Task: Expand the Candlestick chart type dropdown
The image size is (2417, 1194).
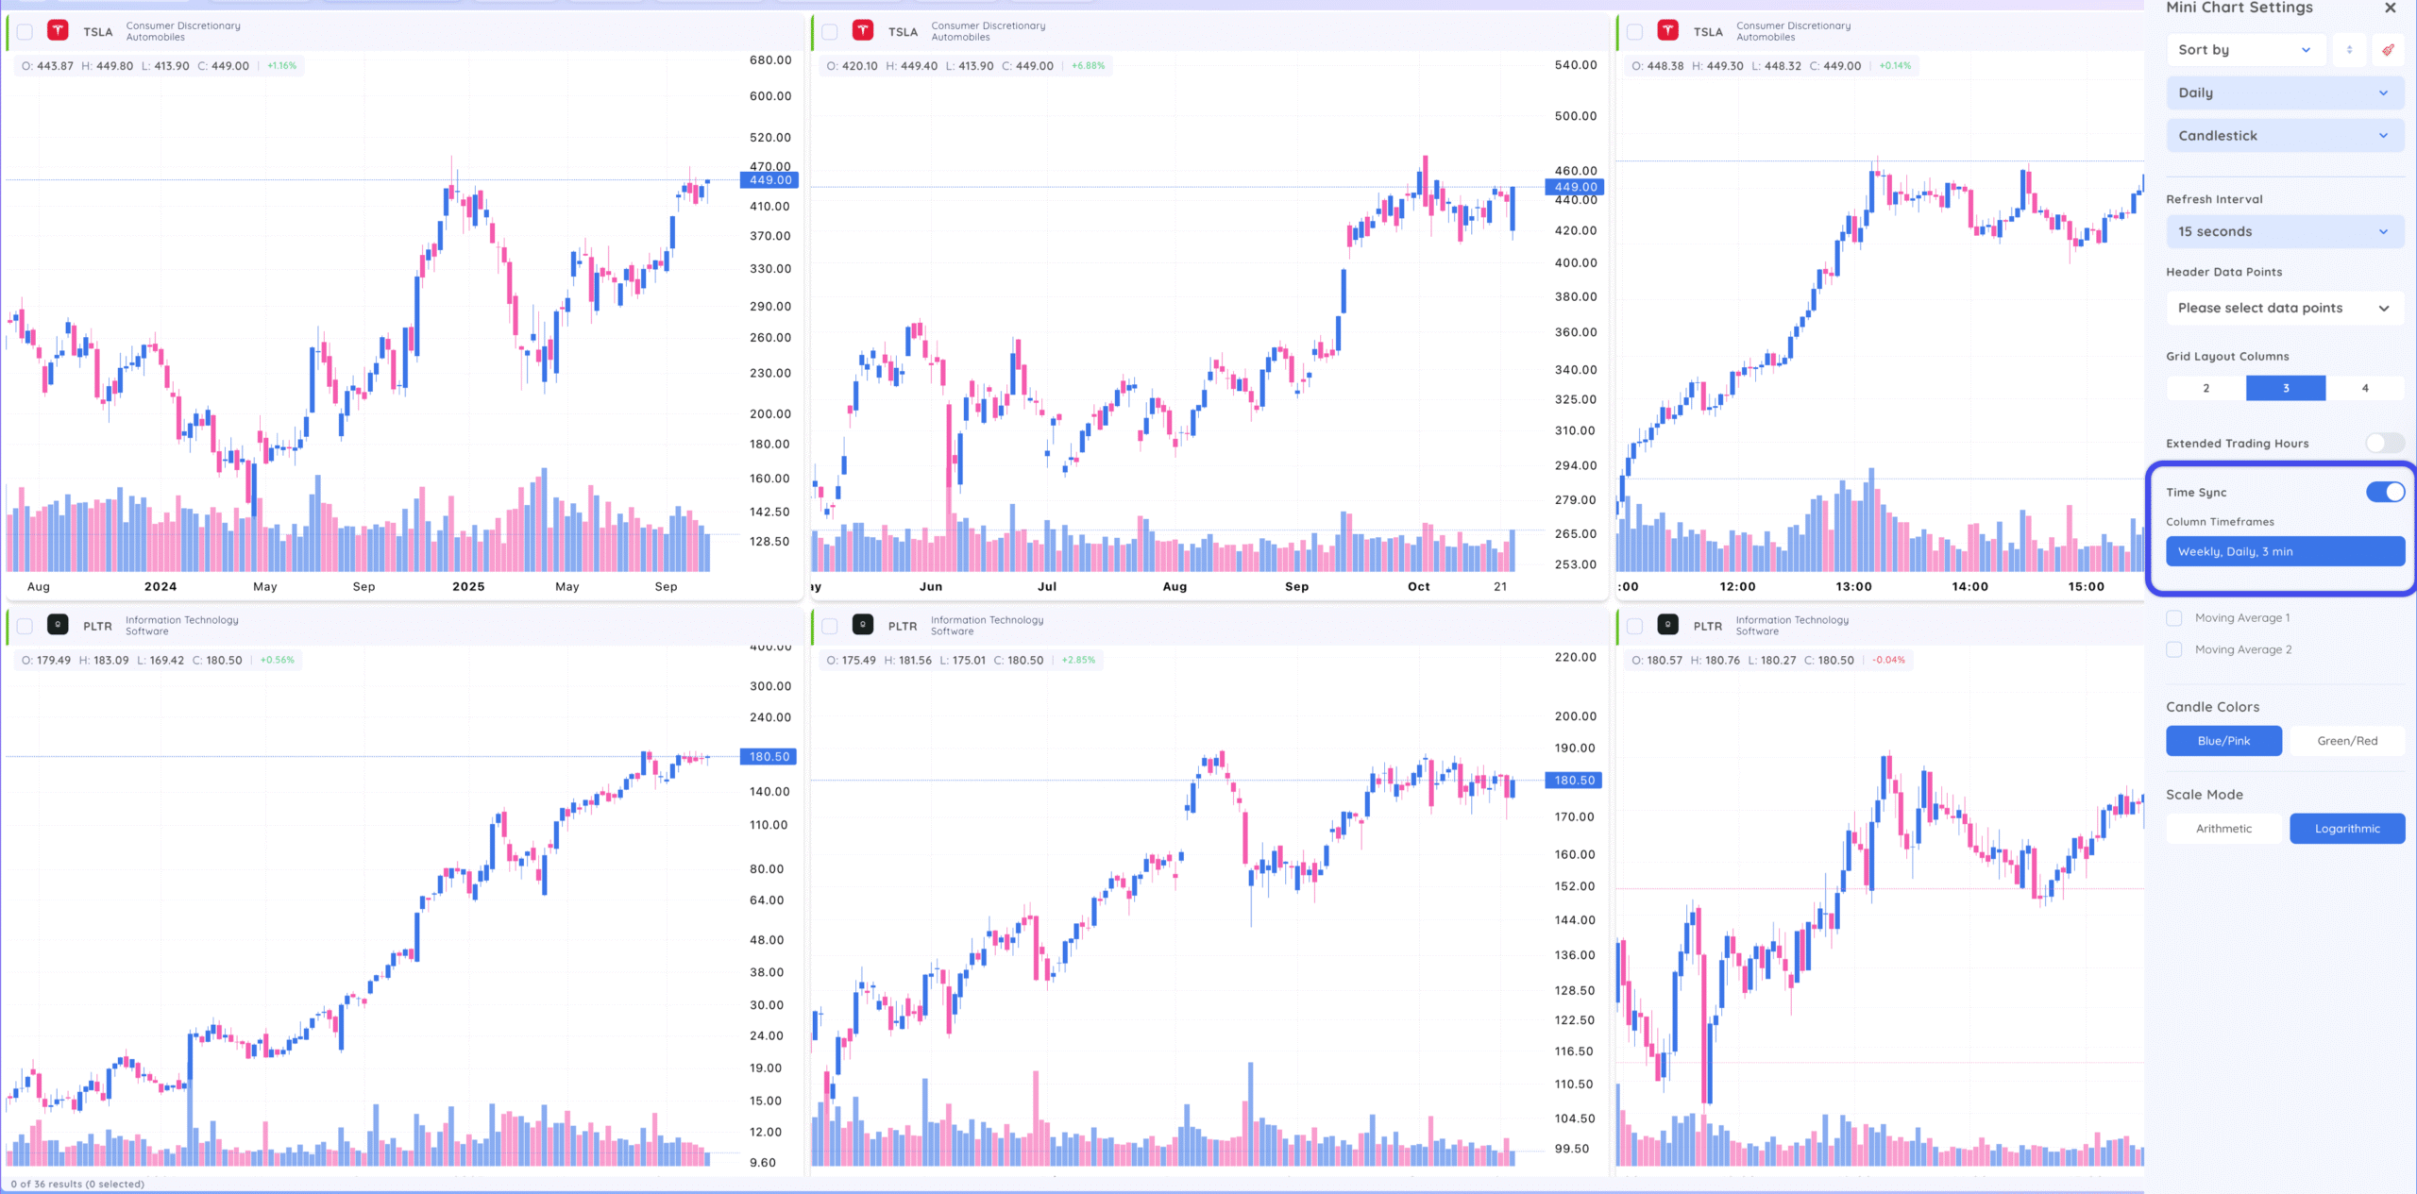Action: (x=2285, y=136)
